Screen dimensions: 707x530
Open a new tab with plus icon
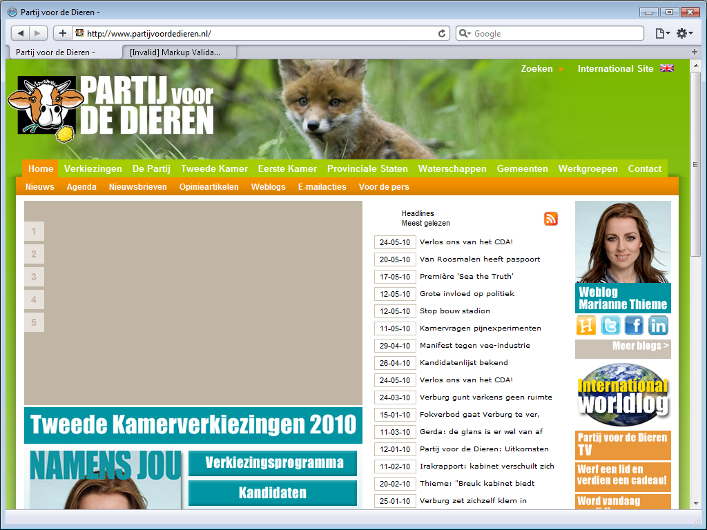tap(695, 52)
